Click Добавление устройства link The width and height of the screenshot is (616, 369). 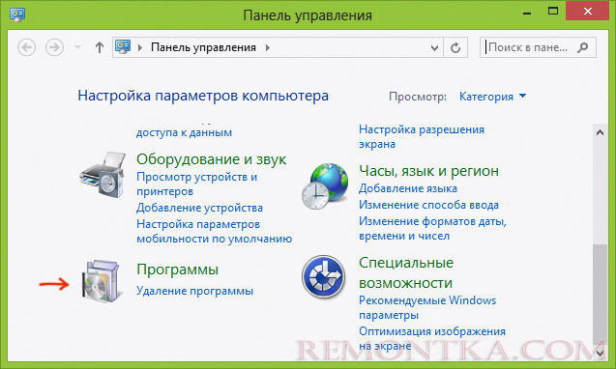tap(199, 208)
